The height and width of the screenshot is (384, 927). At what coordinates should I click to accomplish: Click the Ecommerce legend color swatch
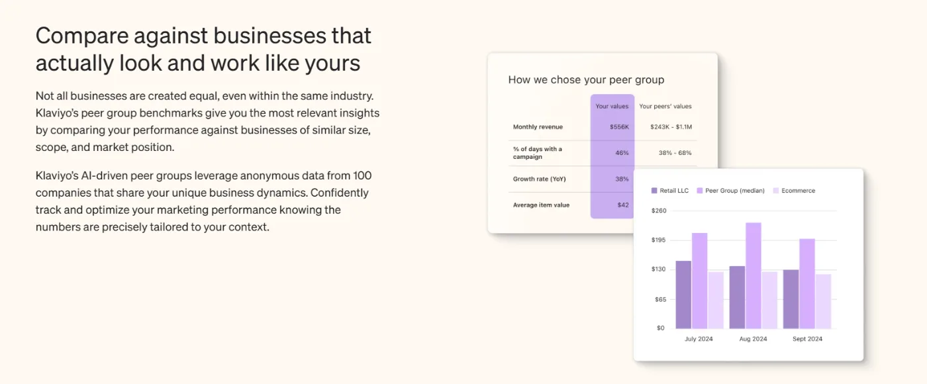[x=776, y=191]
